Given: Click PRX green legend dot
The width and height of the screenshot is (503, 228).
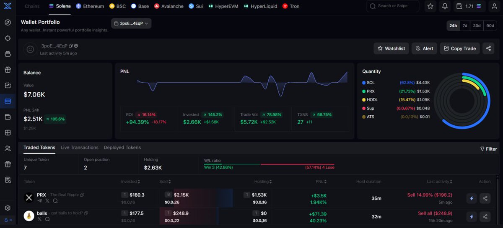Looking at the screenshot, I should click(364, 91).
